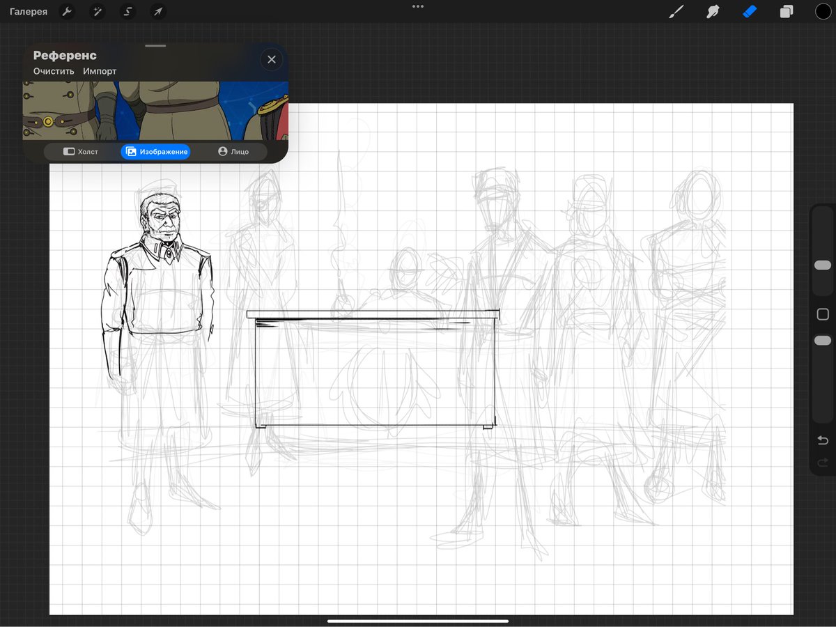Clear the reference with Очистить

click(x=54, y=71)
